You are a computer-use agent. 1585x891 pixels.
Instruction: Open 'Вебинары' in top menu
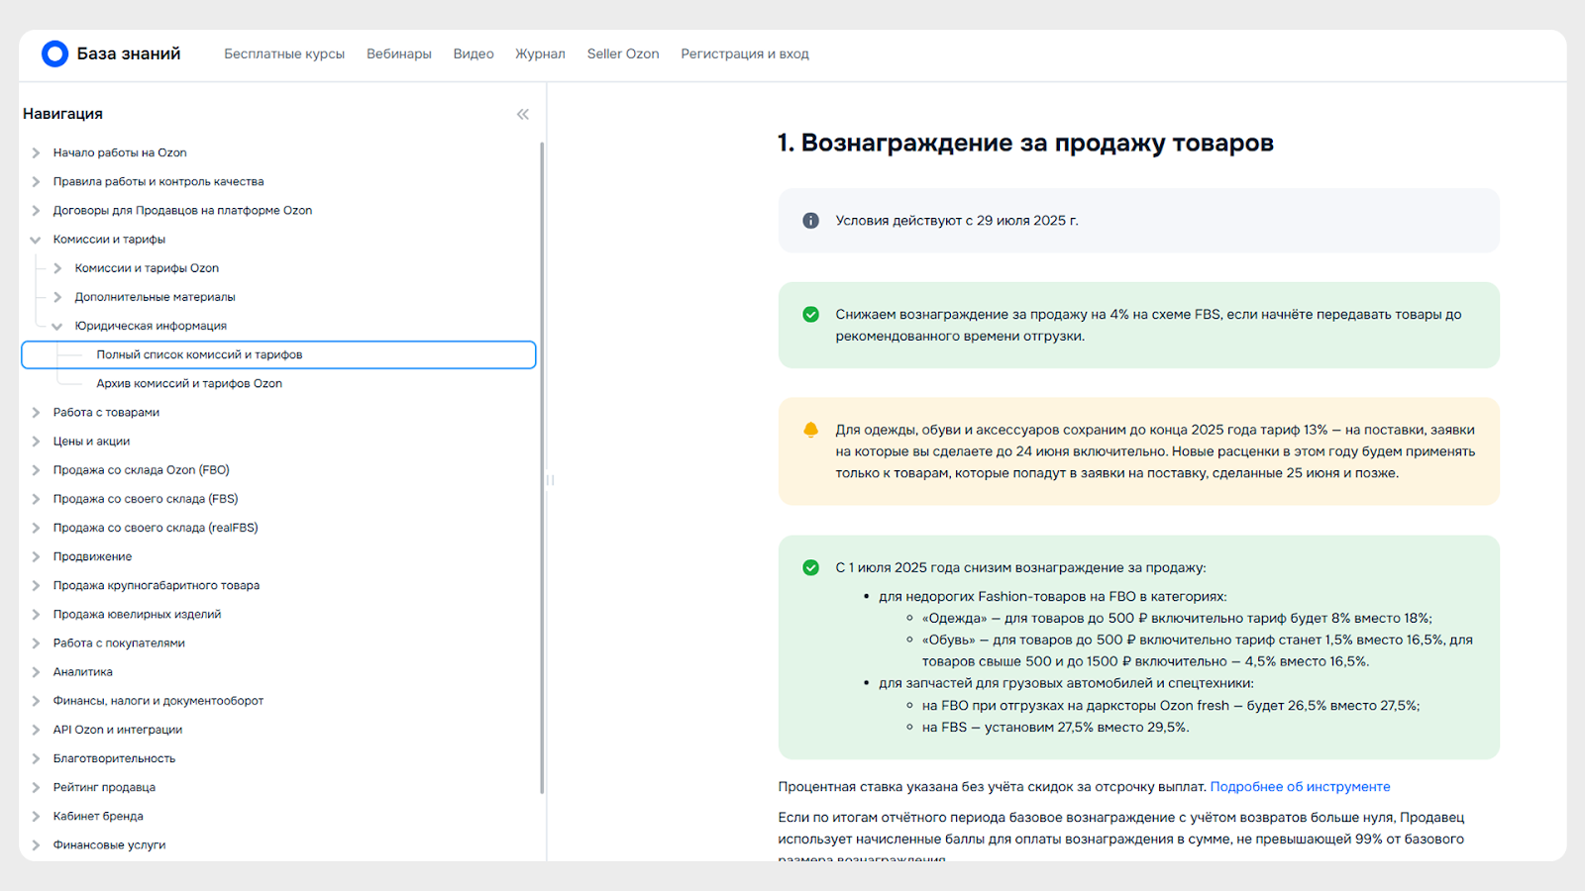(x=399, y=53)
